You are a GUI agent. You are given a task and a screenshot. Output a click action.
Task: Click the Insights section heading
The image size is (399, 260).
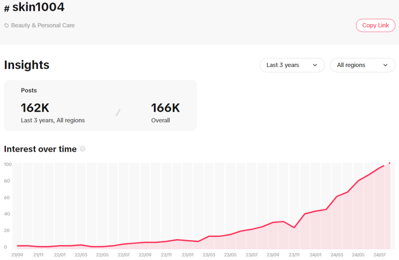coord(27,65)
